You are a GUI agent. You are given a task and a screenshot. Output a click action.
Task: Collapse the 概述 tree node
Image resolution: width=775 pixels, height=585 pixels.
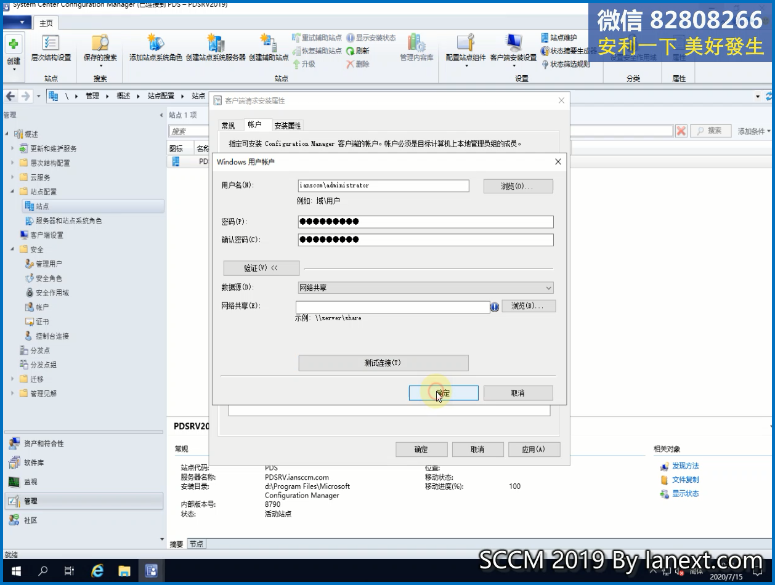tap(7, 134)
